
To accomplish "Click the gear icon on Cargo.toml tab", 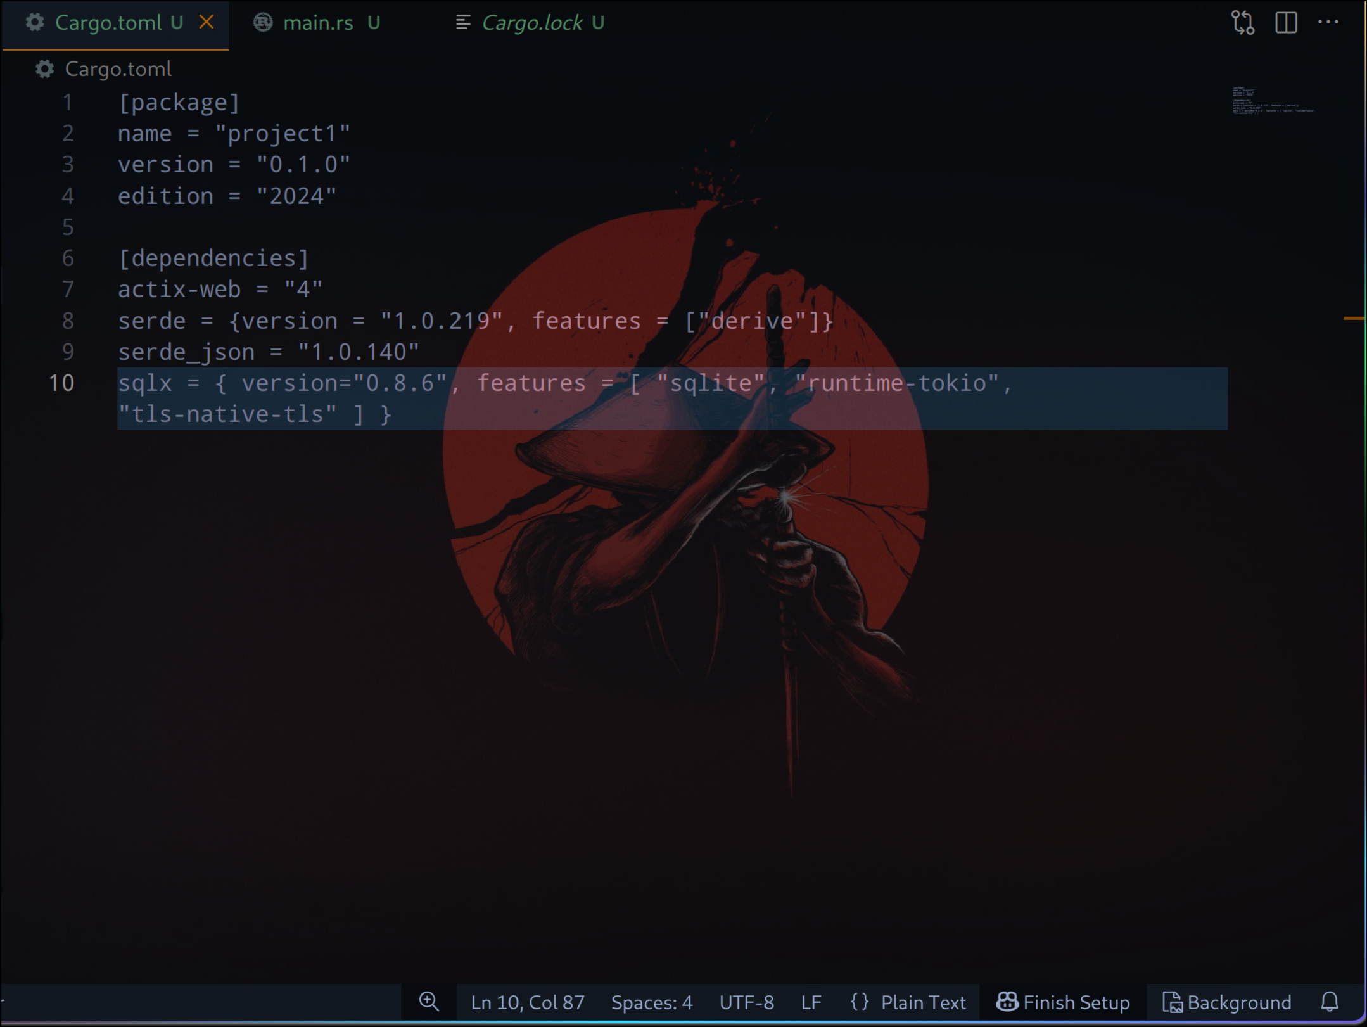I will pos(35,23).
